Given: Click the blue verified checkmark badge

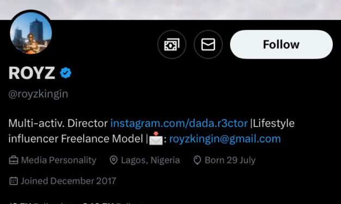Looking at the screenshot, I should coord(66,73).
